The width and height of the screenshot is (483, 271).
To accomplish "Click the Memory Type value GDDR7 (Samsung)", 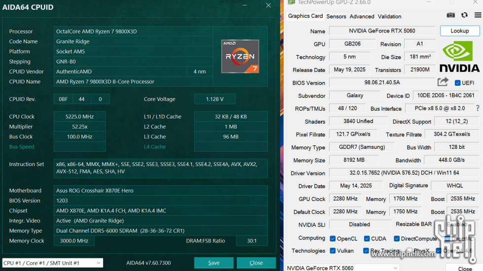I will (x=362, y=147).
